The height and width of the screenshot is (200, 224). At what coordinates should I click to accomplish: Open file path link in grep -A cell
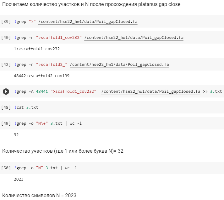151,92
